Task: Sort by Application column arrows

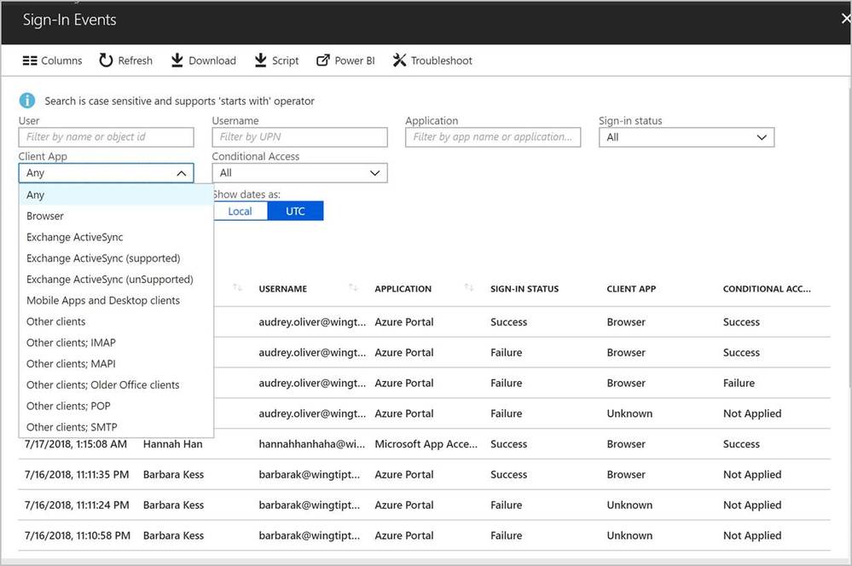Action: click(468, 288)
